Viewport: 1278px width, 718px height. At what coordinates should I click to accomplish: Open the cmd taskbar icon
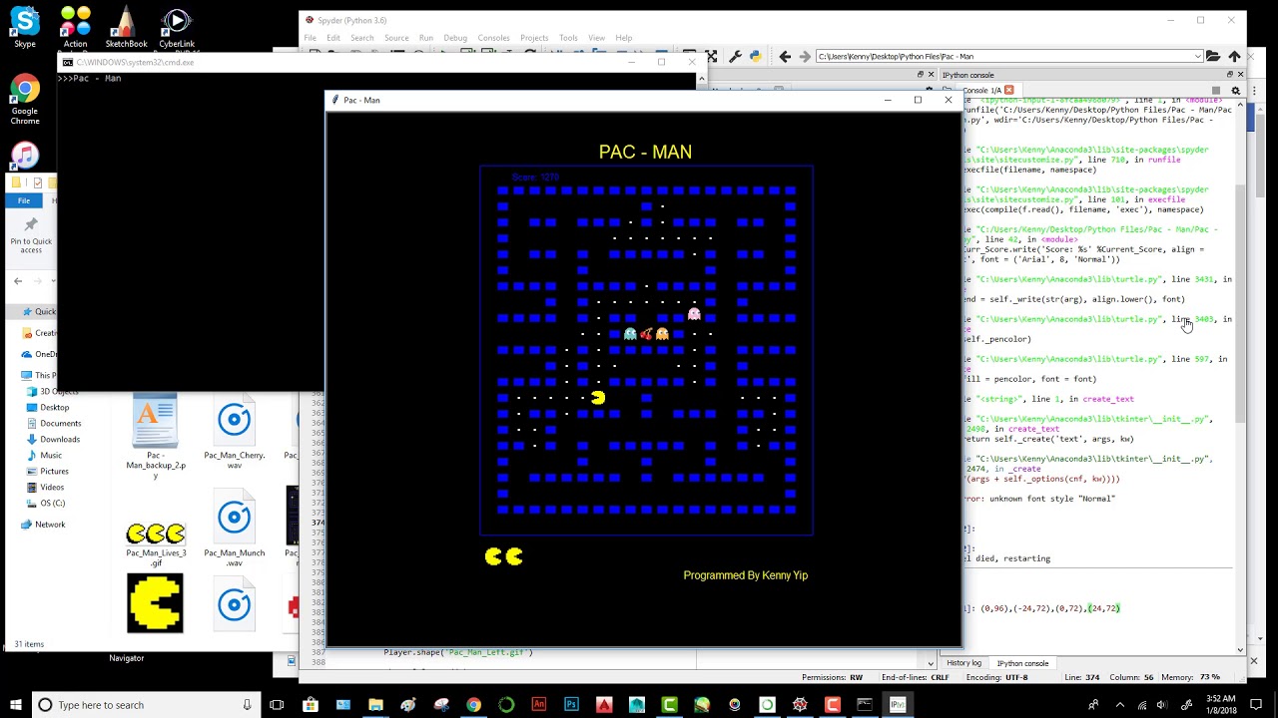865,705
